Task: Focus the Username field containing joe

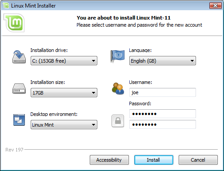Action: coord(163,92)
